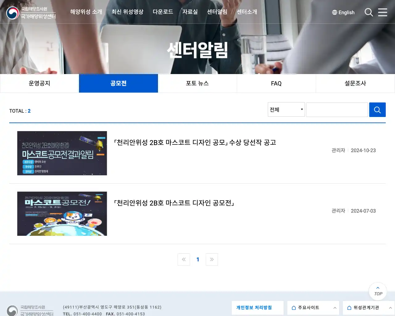Screen dimensions: 395x316
Task: Go to last page with double-right arrow
Action: point(212,260)
